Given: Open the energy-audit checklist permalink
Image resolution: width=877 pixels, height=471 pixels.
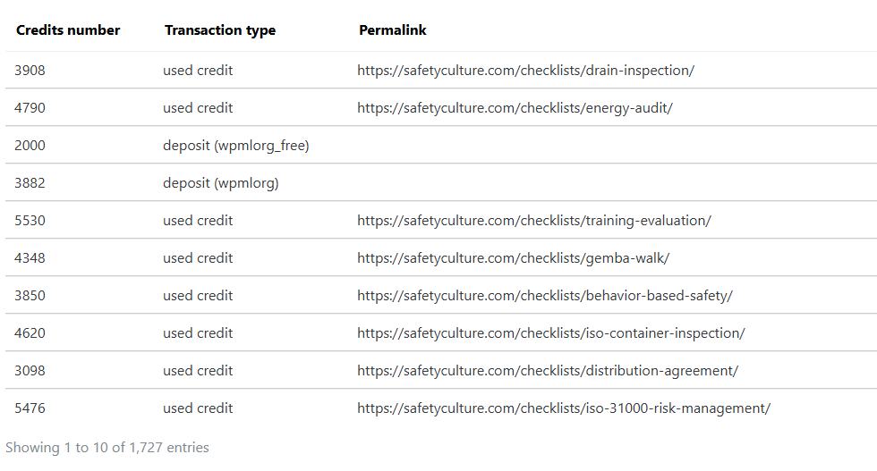Looking at the screenshot, I should pos(515,108).
